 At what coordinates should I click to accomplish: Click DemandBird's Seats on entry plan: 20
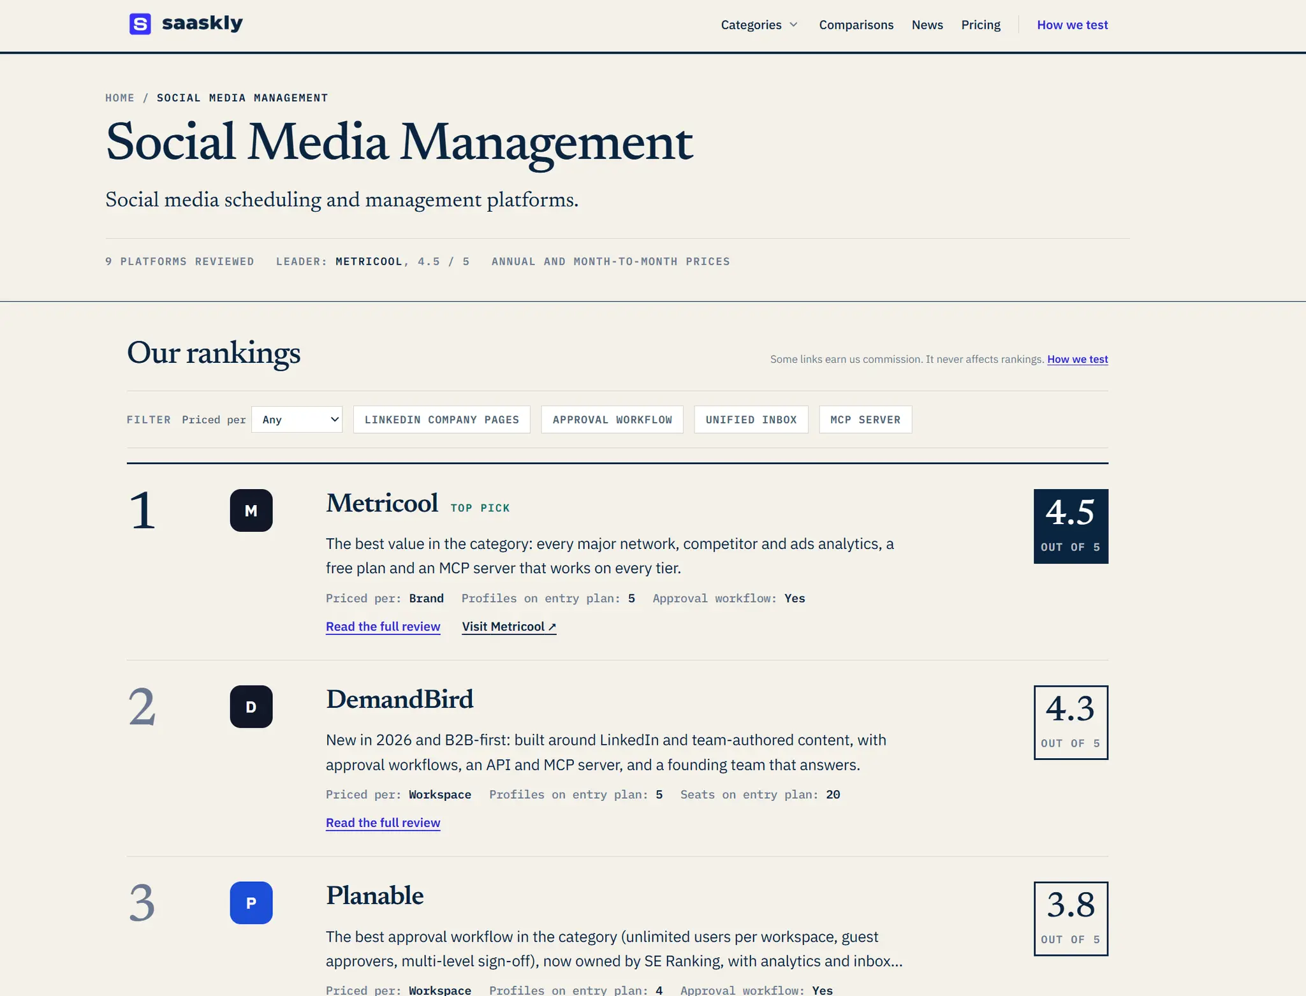tap(760, 795)
